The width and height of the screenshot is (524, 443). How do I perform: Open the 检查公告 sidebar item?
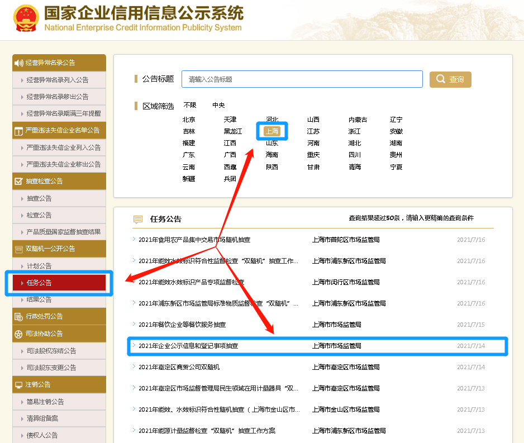(59, 215)
